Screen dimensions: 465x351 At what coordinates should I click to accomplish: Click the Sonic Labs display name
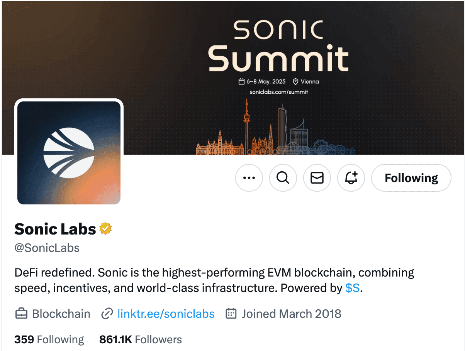click(x=55, y=229)
